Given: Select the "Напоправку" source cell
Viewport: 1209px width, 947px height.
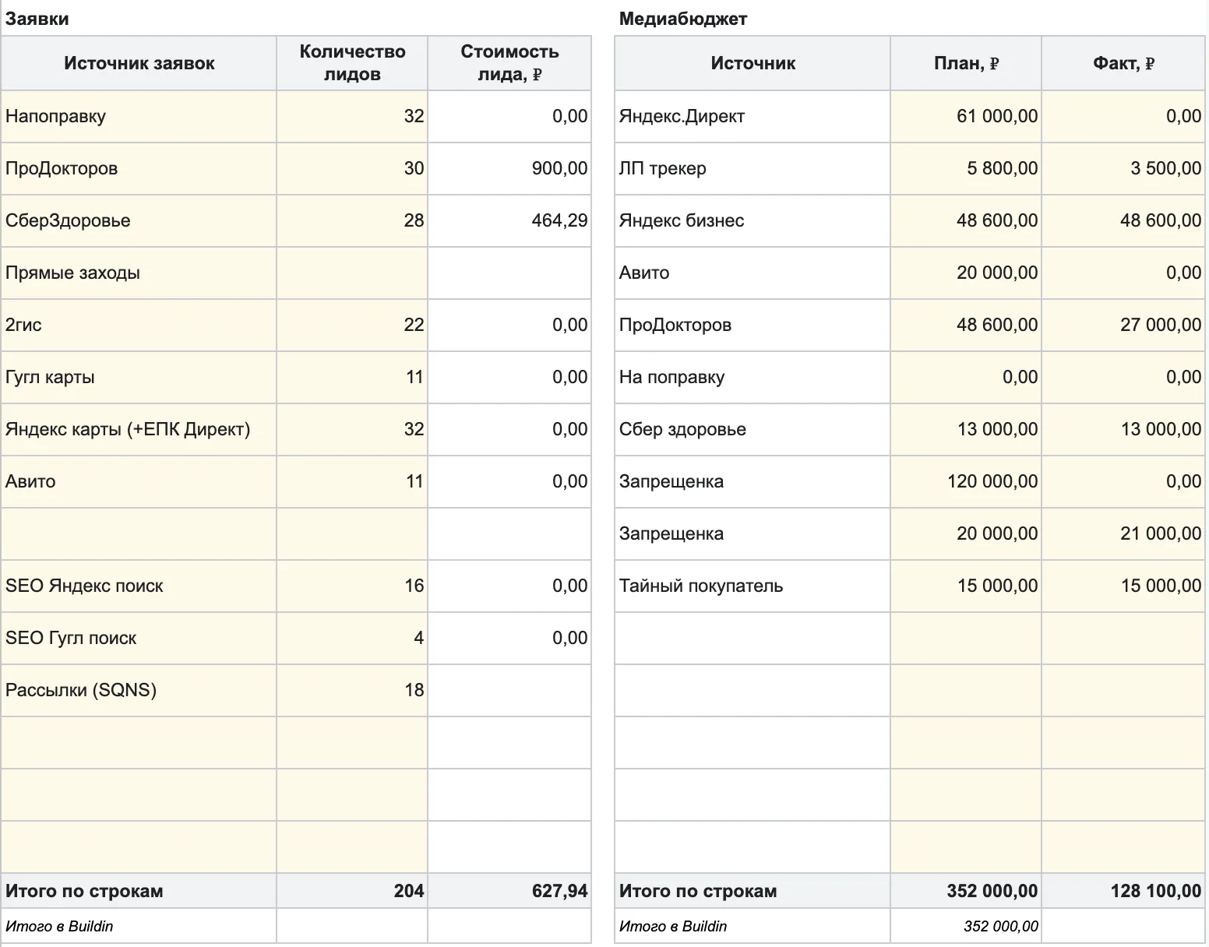Looking at the screenshot, I should coord(139,117).
